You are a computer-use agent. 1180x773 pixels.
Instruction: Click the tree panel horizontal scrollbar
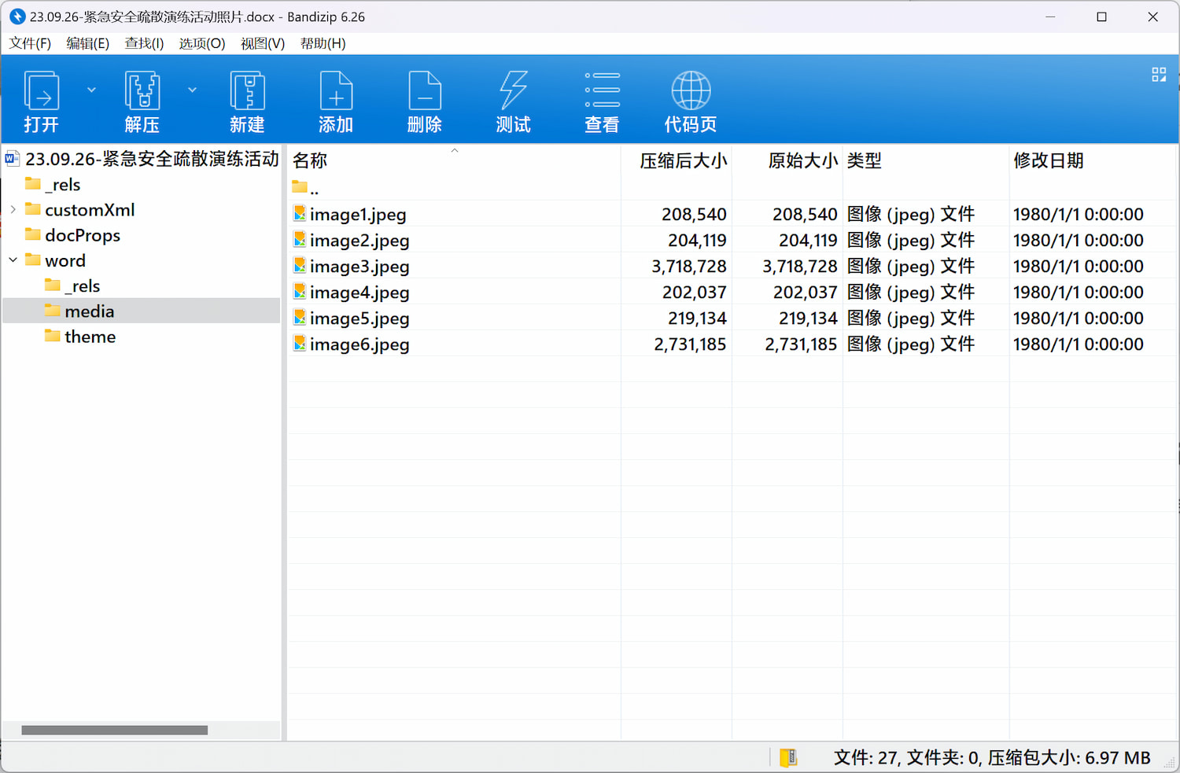point(114,730)
